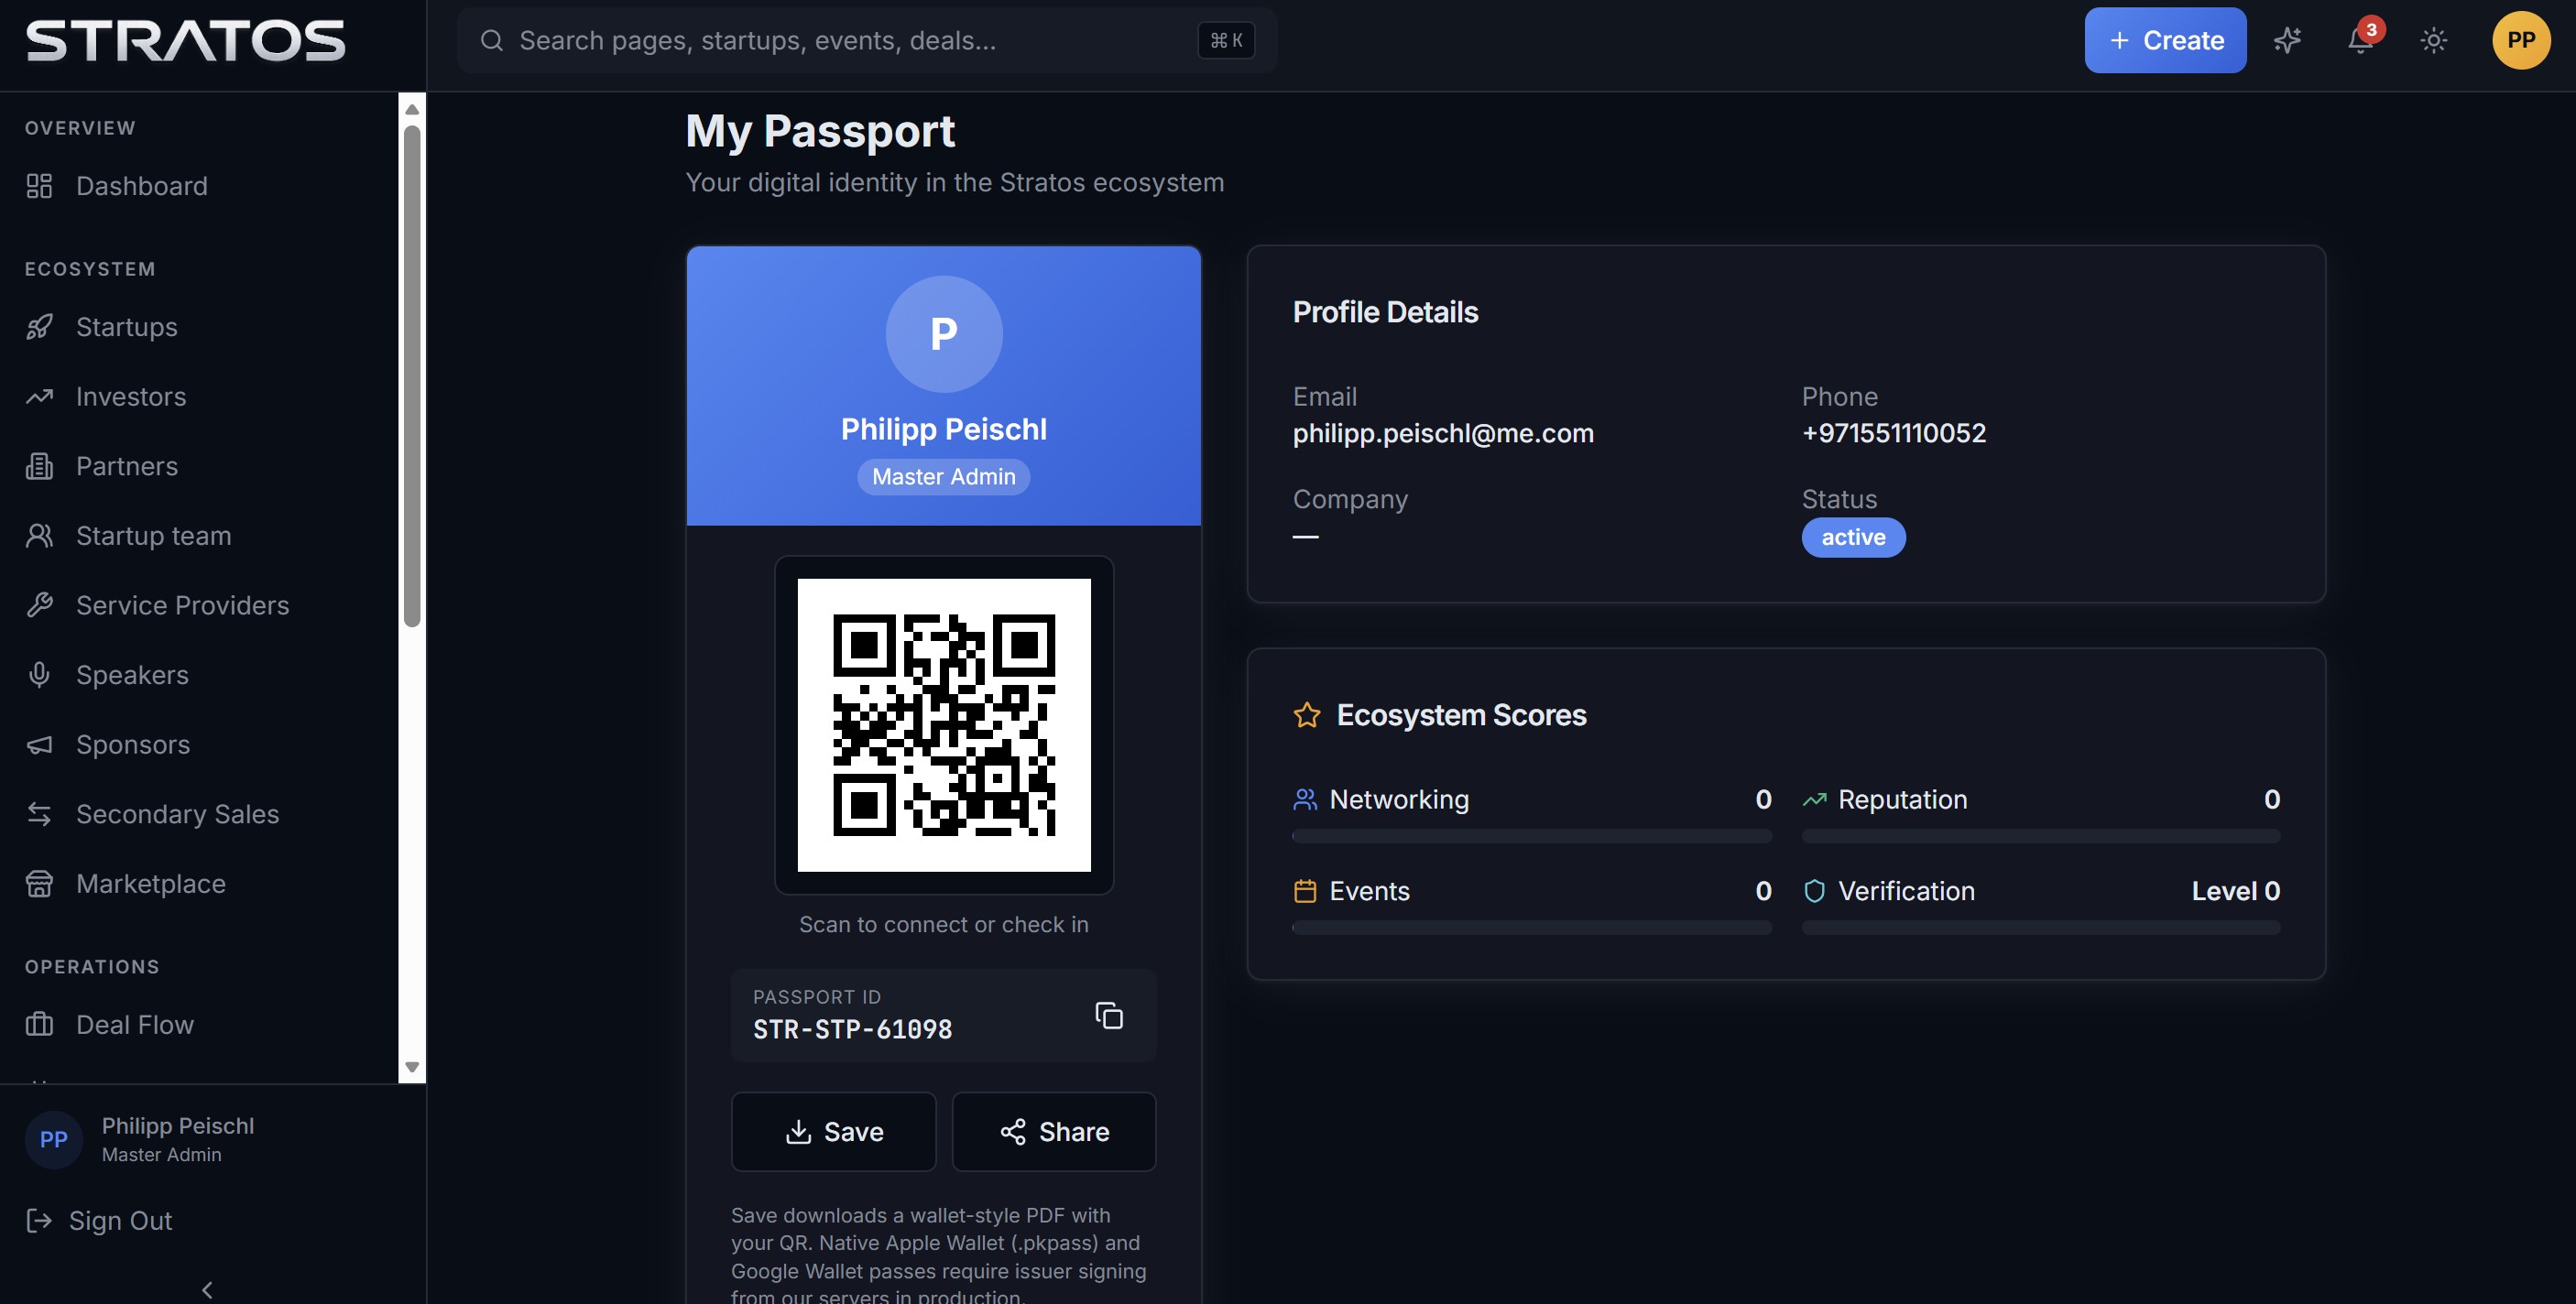Click the Ecosystem Scores star icon
The width and height of the screenshot is (2576, 1304).
tap(1307, 715)
